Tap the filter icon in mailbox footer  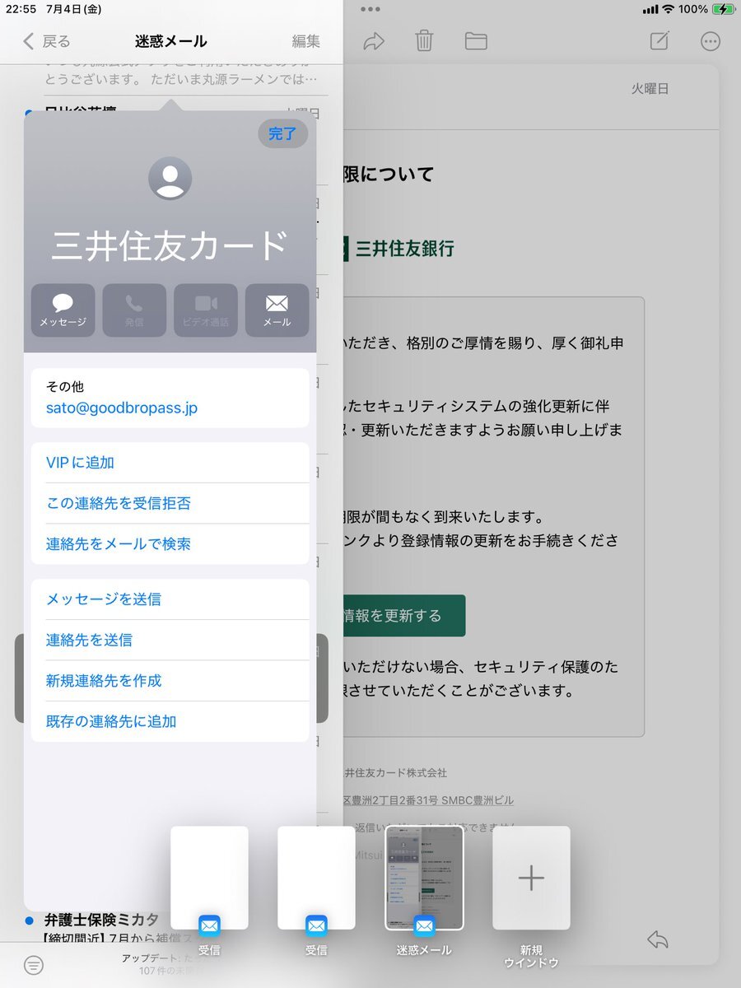[34, 965]
